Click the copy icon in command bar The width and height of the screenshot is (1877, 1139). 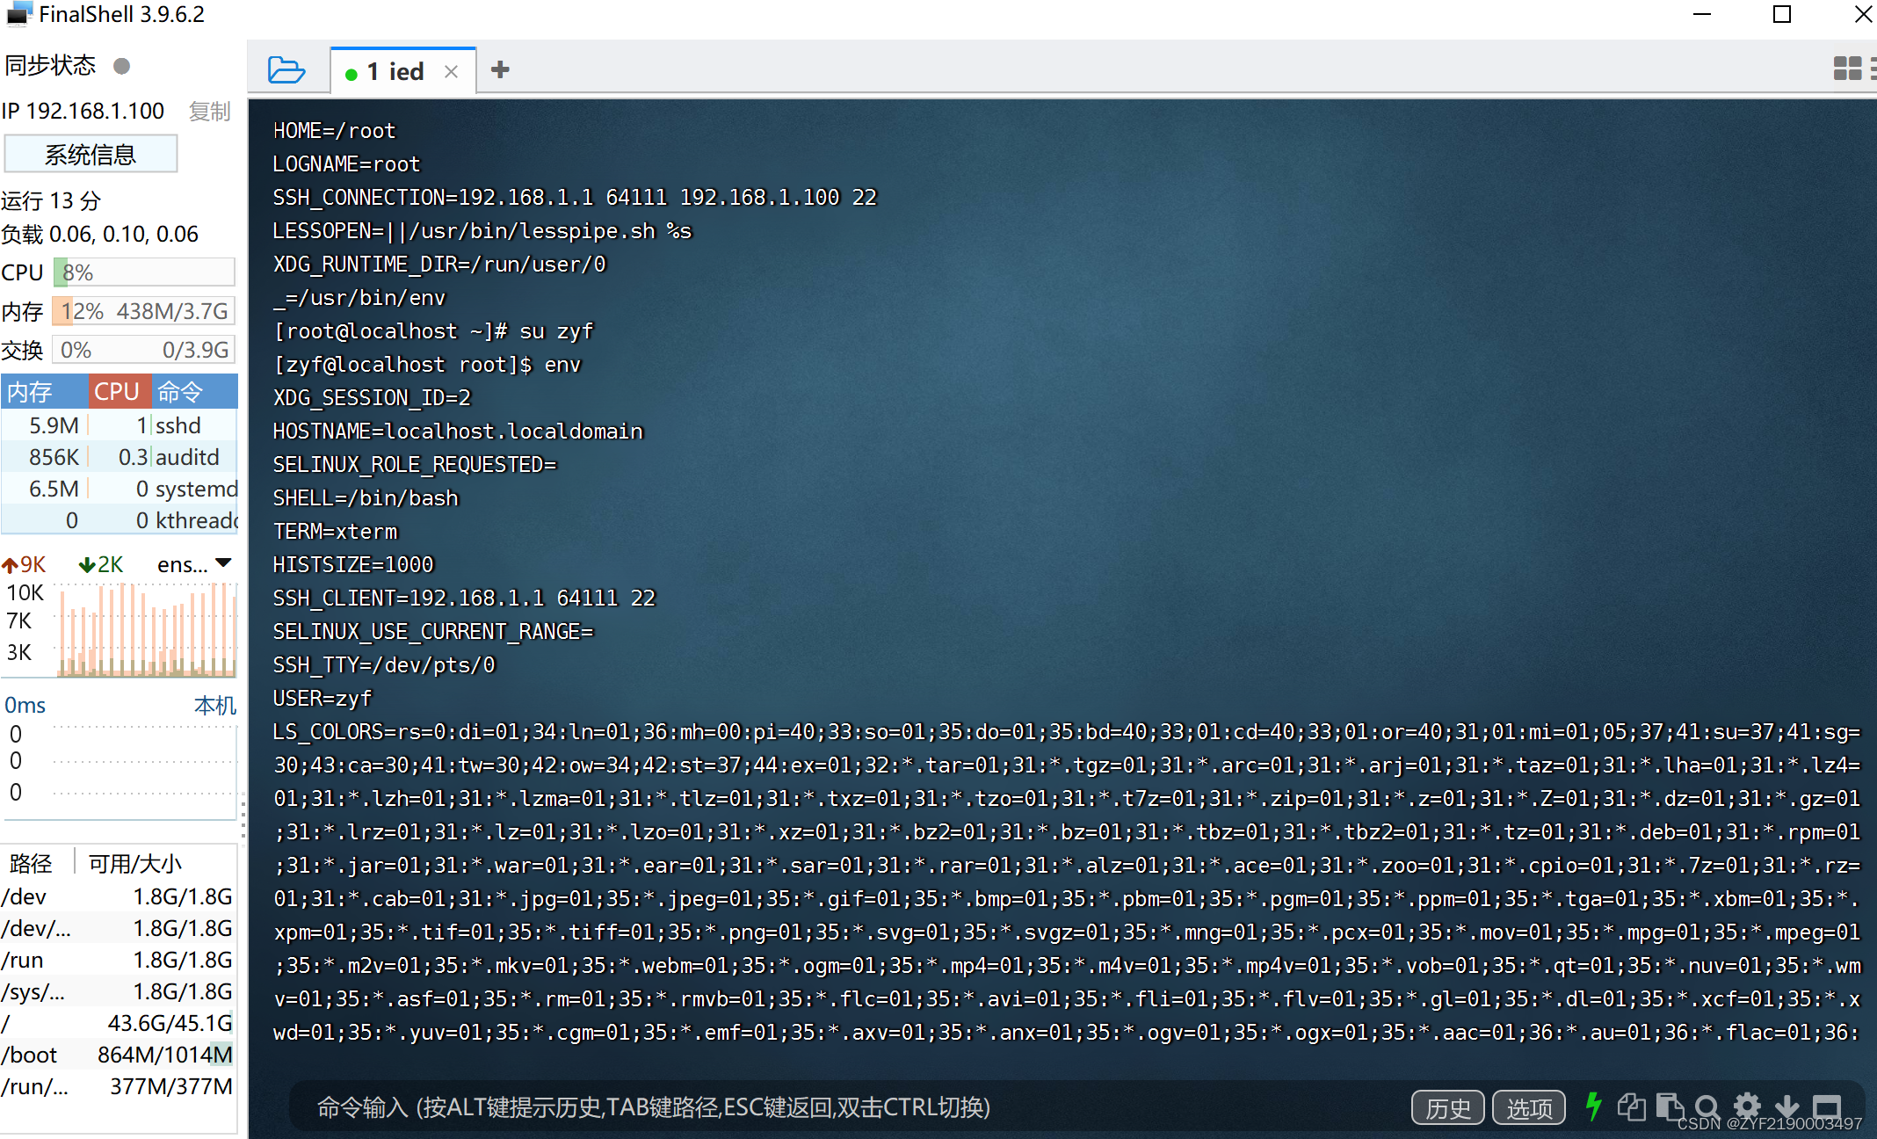(1631, 1106)
